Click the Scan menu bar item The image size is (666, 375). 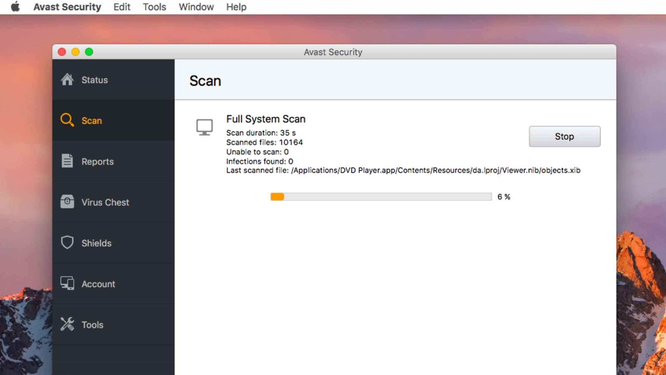pyautogui.click(x=91, y=121)
